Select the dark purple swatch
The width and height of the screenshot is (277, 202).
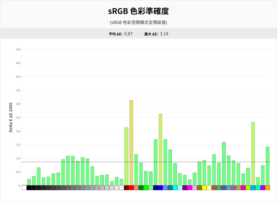(x=185, y=188)
